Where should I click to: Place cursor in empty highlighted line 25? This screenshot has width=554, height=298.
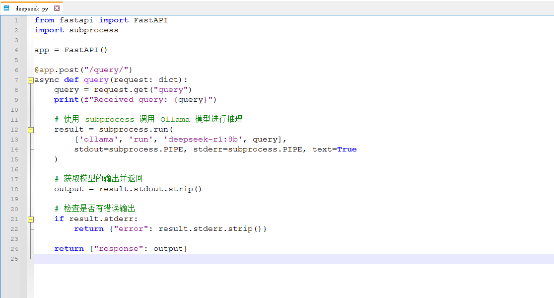point(294,259)
